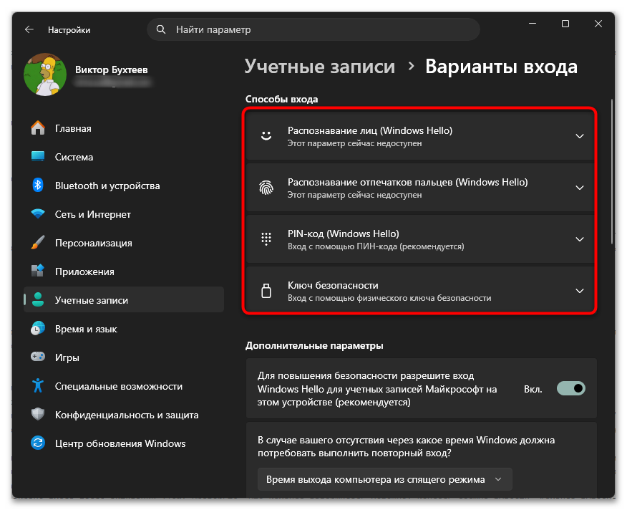Click the Главная house icon
Viewport: 627px width, 510px height.
(x=38, y=128)
